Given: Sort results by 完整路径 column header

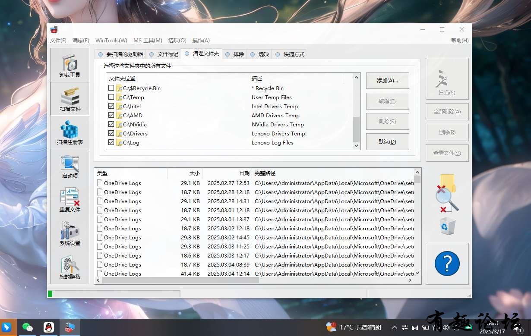Looking at the screenshot, I should pos(333,173).
